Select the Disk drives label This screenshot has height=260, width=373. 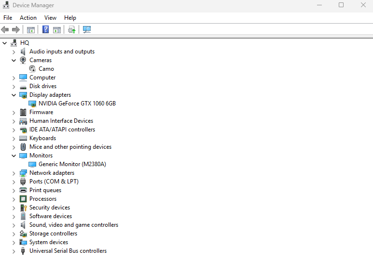[x=43, y=86]
